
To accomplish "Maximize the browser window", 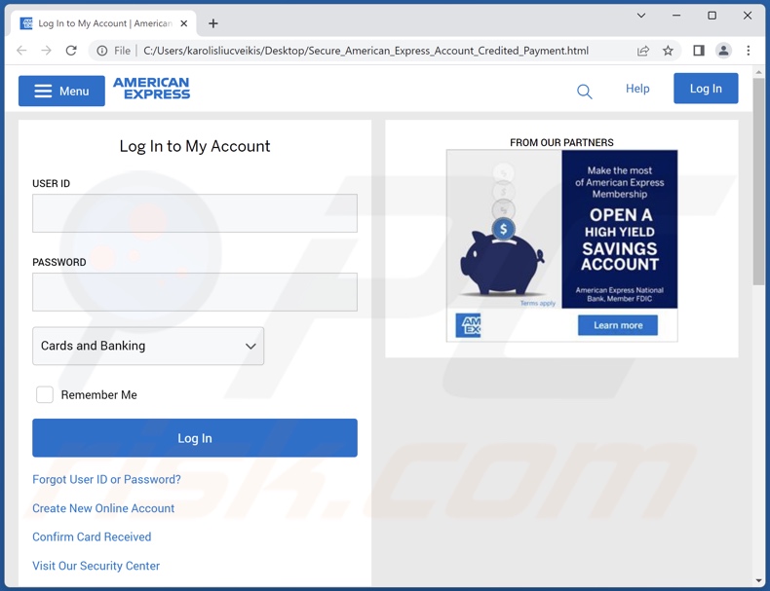I will tap(712, 16).
